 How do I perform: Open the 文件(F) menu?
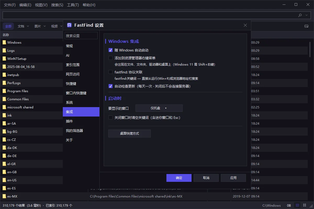click(10, 5)
